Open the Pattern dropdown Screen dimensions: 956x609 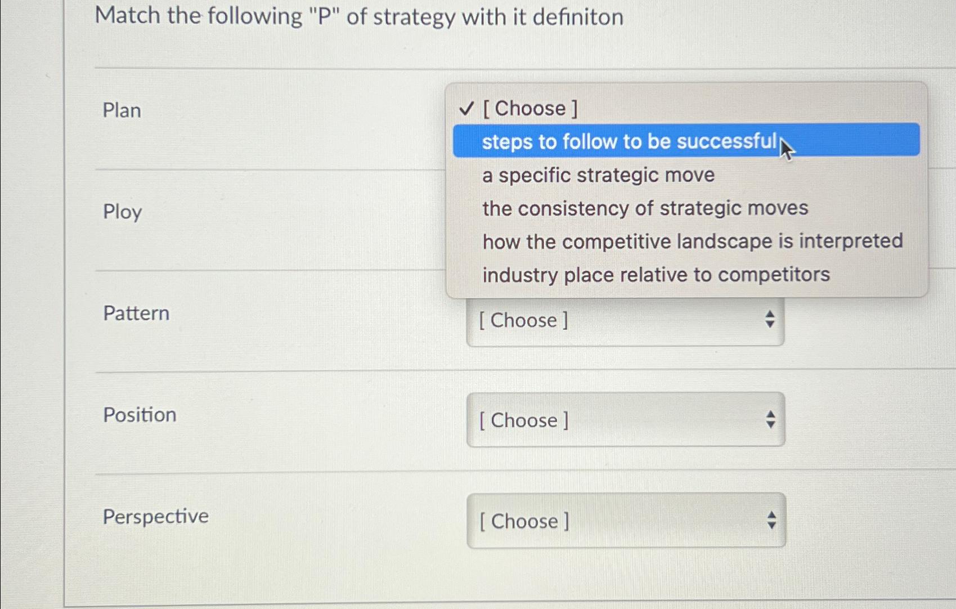(x=625, y=320)
